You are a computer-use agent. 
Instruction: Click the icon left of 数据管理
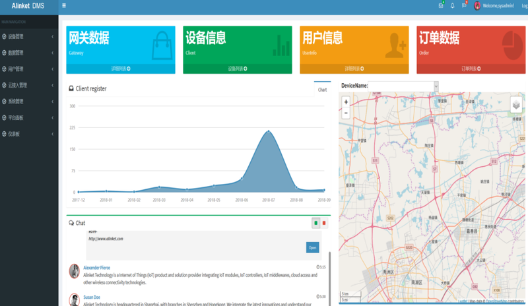(4, 53)
